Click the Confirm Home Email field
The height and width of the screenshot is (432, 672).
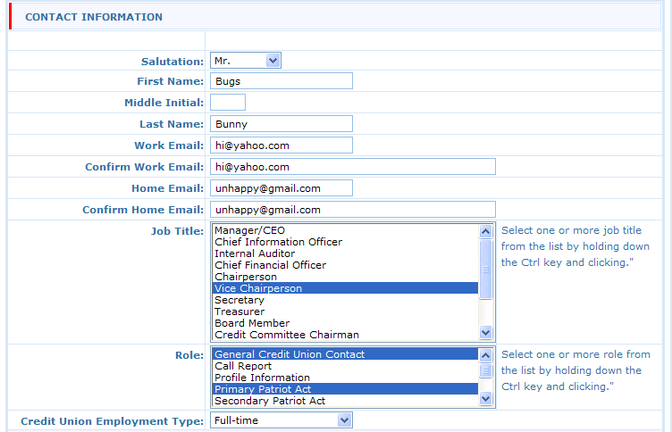click(353, 210)
